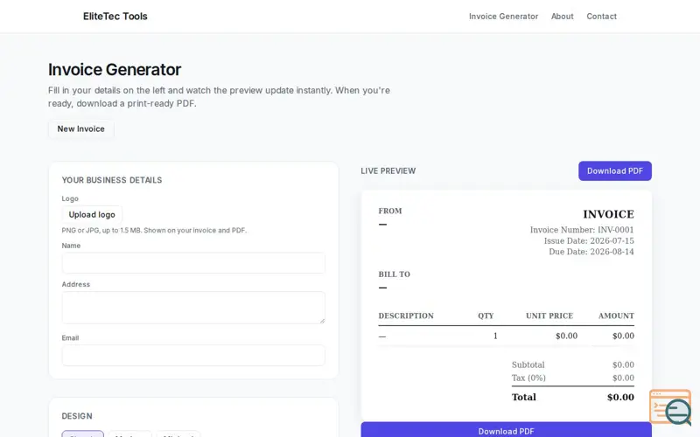Viewport: 700px width, 437px height.
Task: Click the FROM label in preview
Action: (x=390, y=211)
